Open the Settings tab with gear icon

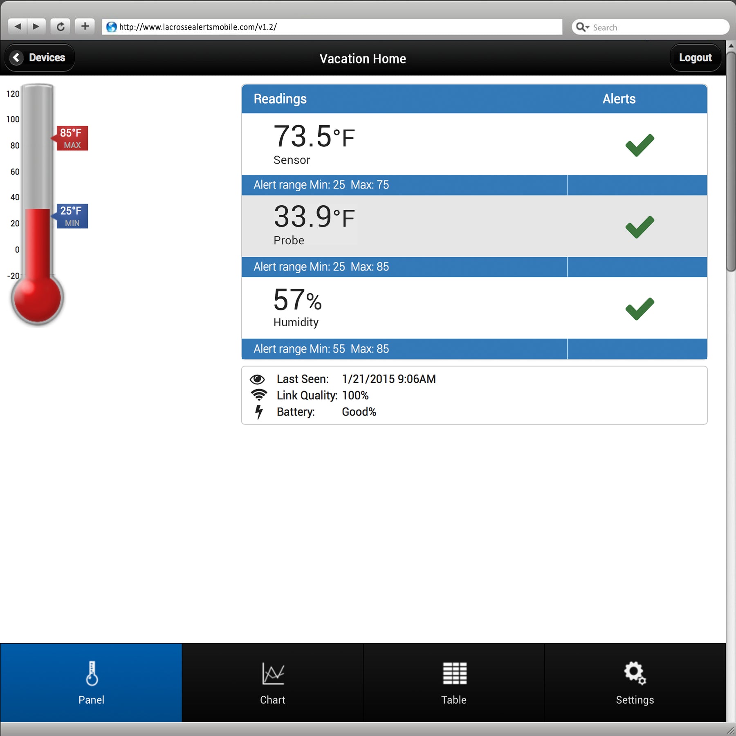click(635, 683)
